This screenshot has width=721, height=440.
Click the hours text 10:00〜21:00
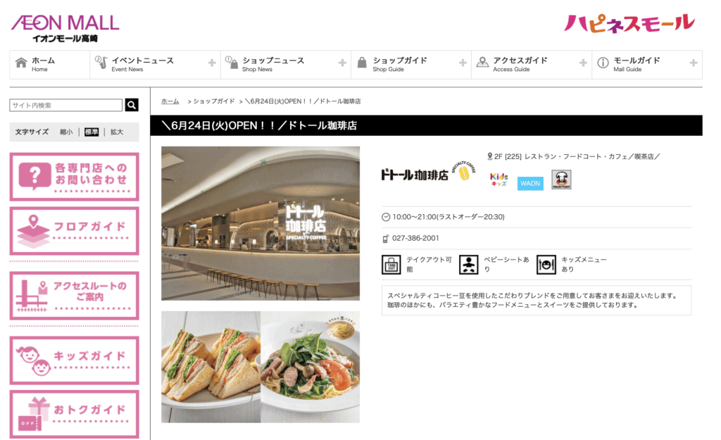coord(449,217)
